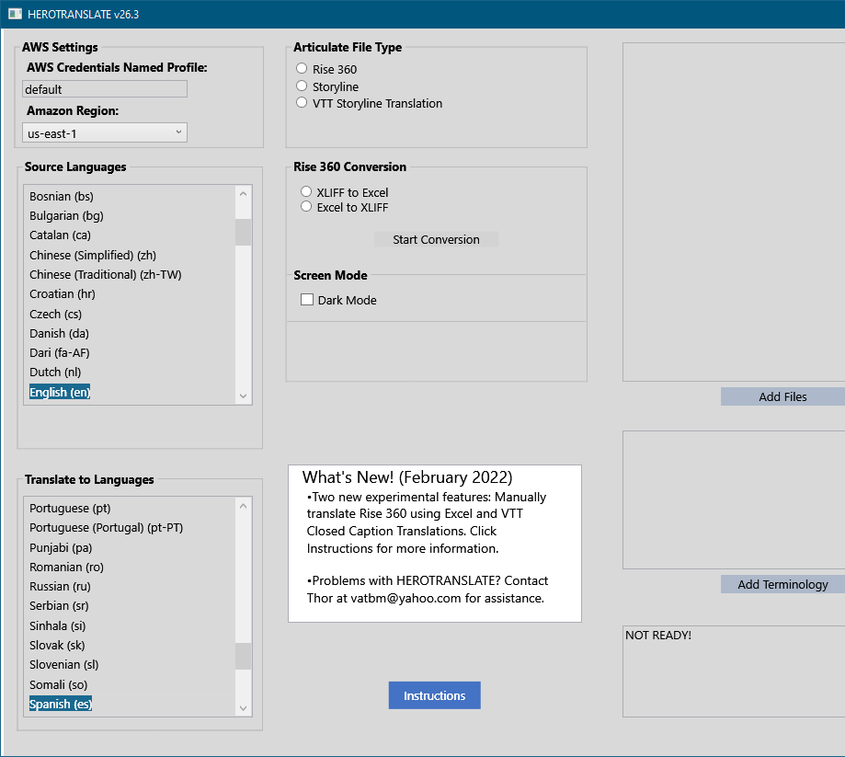Screen dimensions: 845x757
Task: Select Serbian (sr) as target language
Action: pos(59,606)
